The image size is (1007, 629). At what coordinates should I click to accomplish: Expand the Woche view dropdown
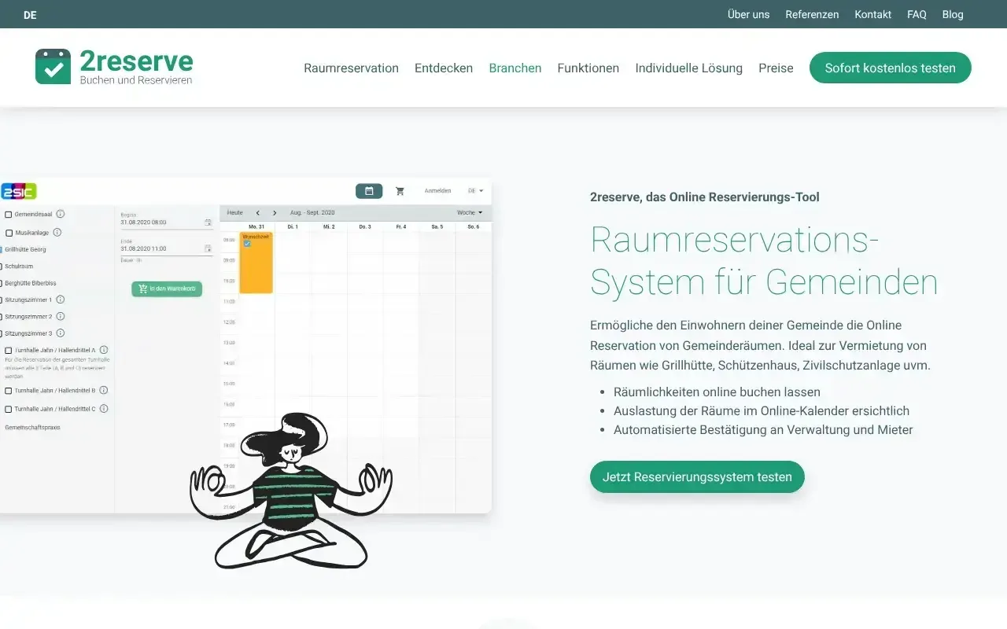470,213
